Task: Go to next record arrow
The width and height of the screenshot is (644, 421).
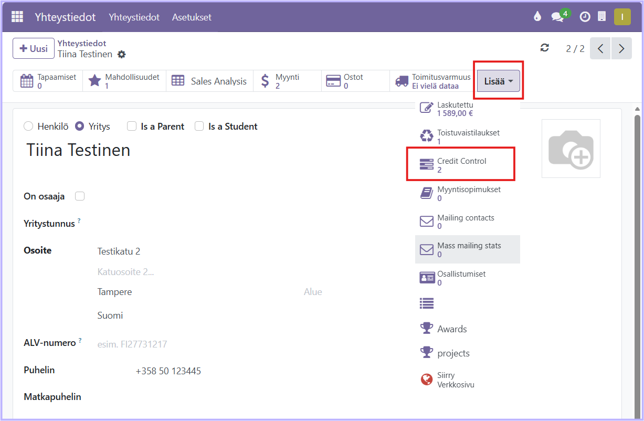Action: coord(621,49)
